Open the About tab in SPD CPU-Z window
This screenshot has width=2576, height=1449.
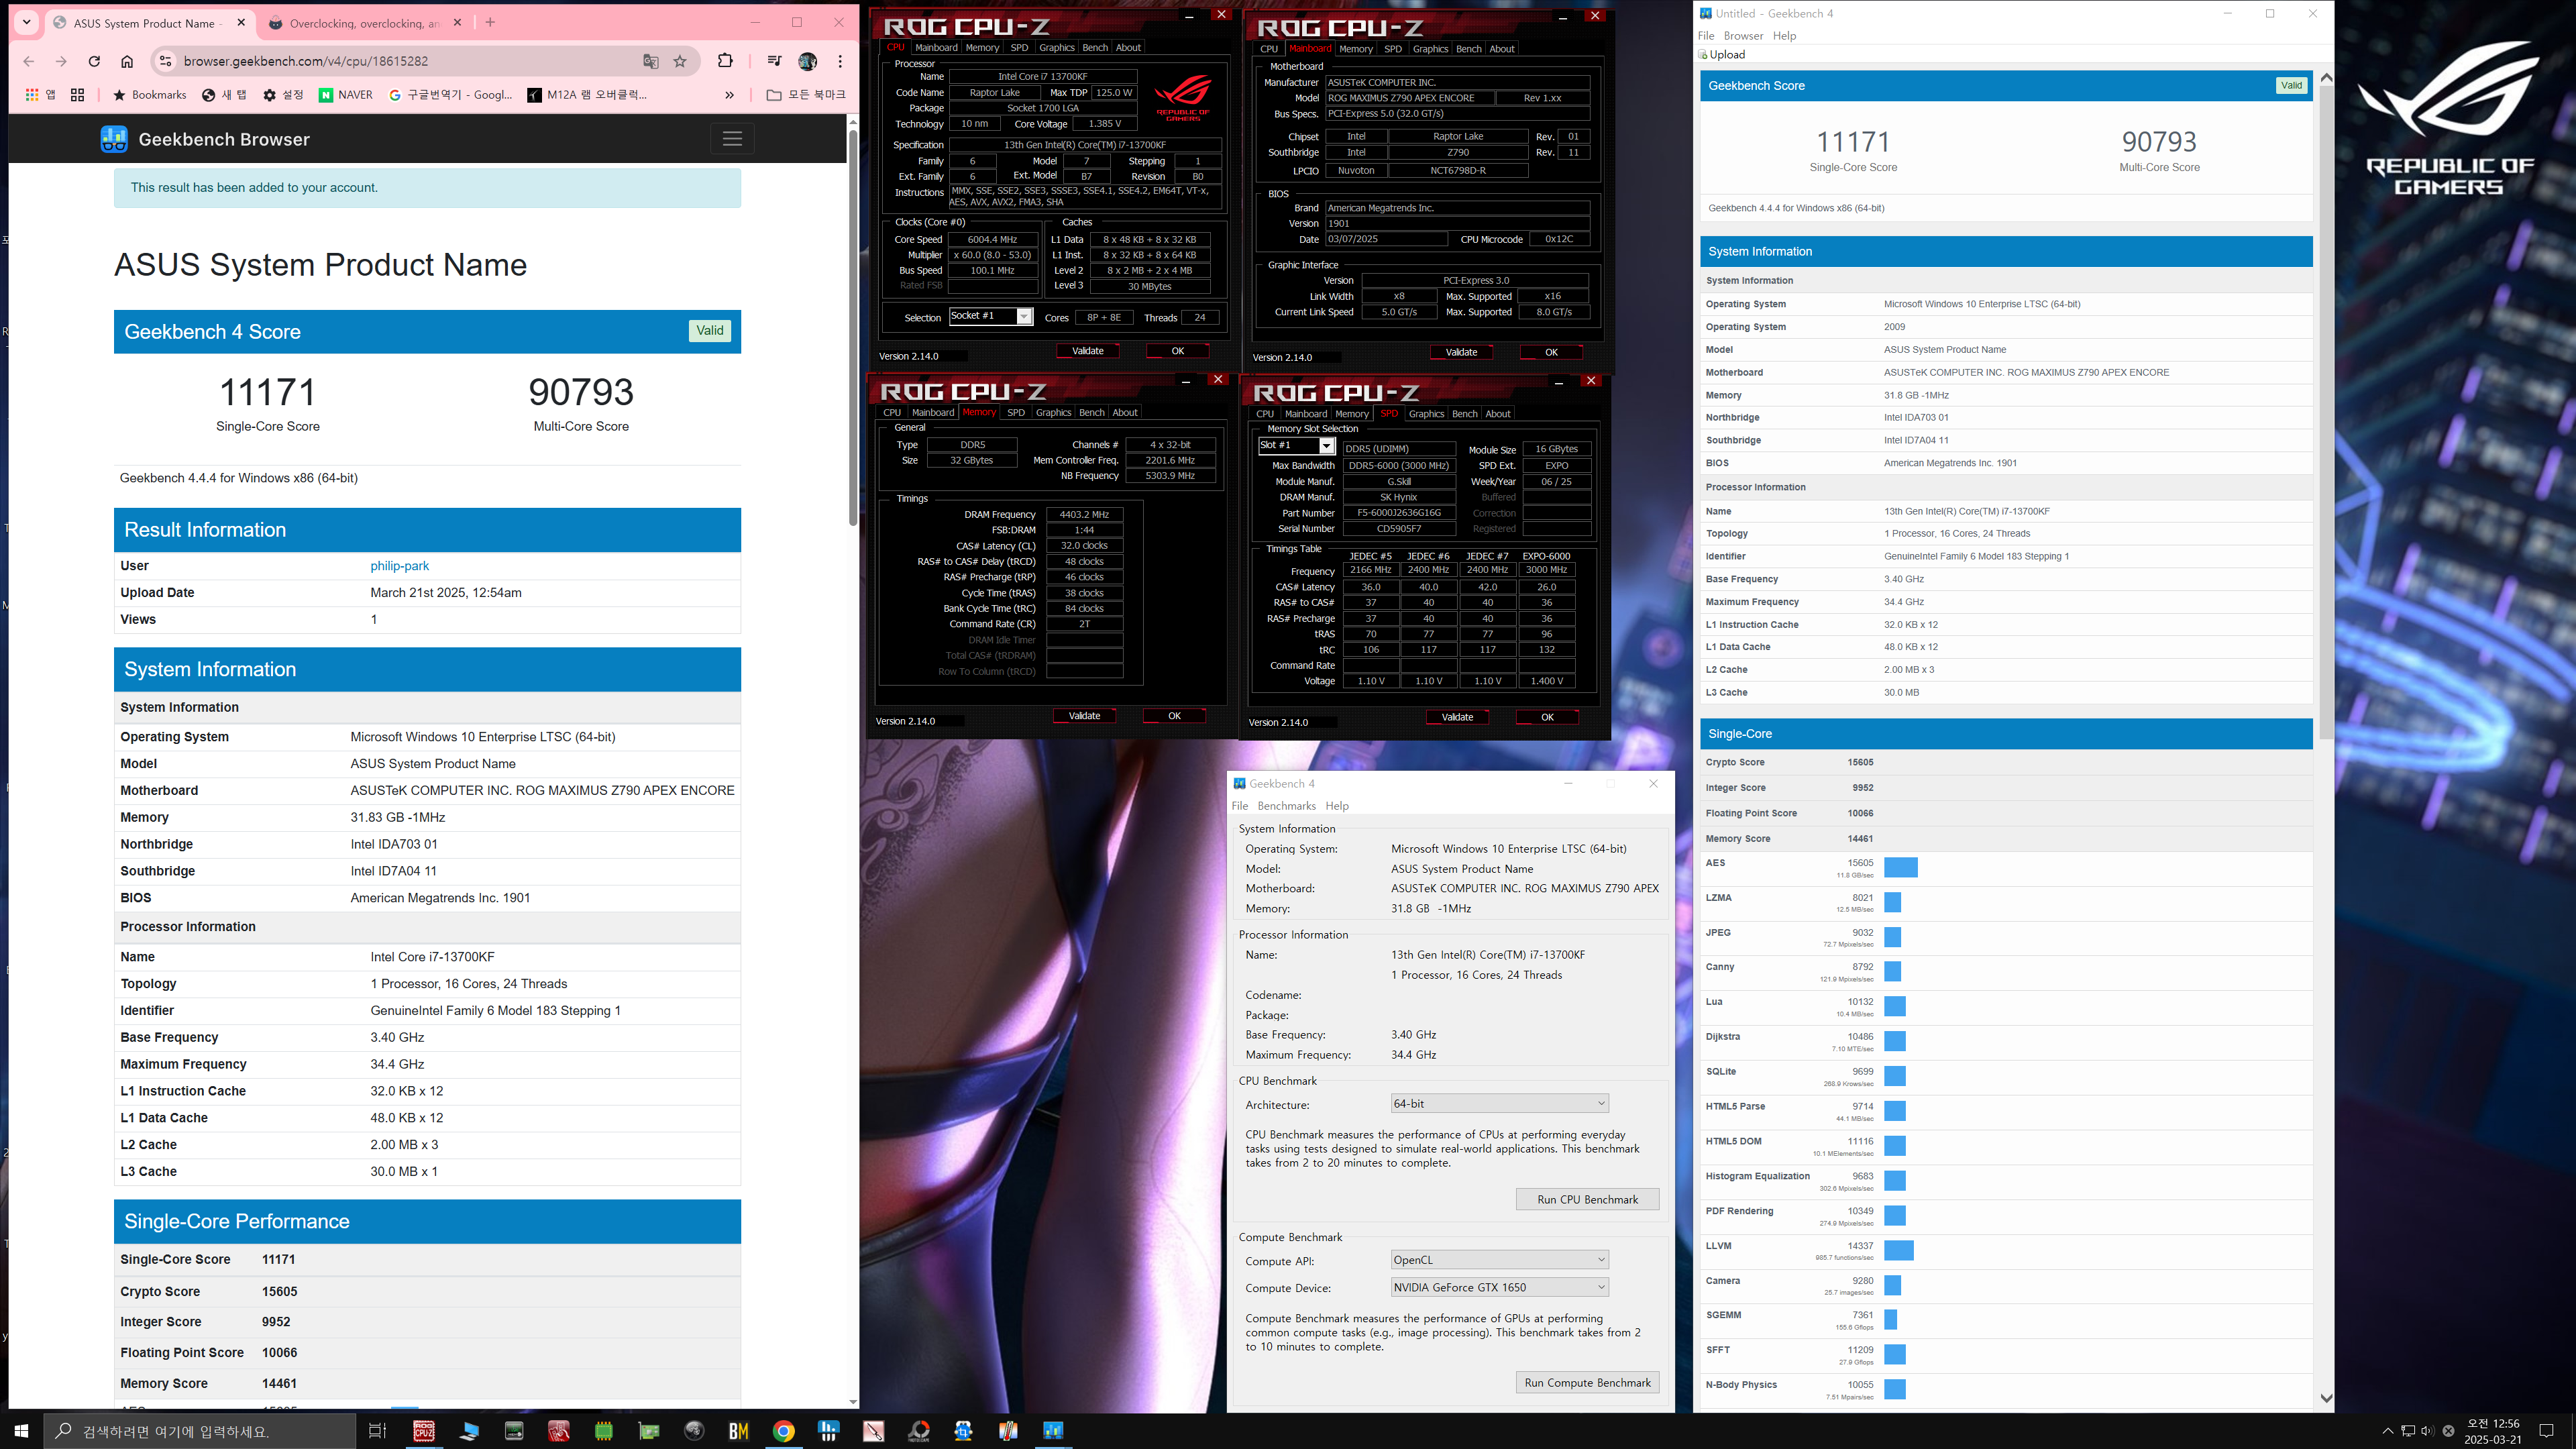click(1498, 413)
